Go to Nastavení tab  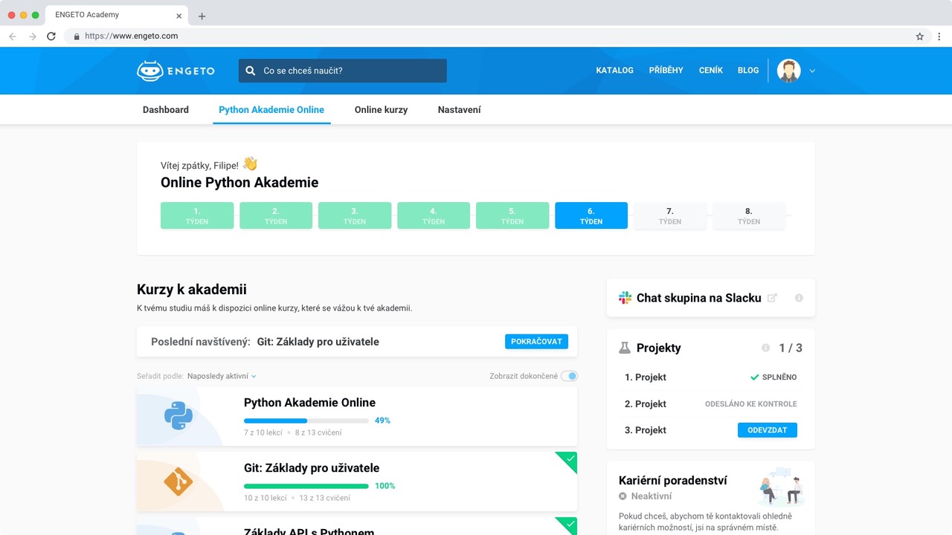(x=459, y=109)
